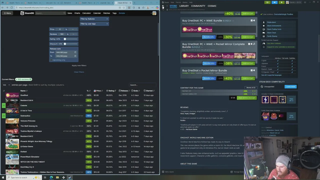Open Steam Friends menu

click(178, 2)
